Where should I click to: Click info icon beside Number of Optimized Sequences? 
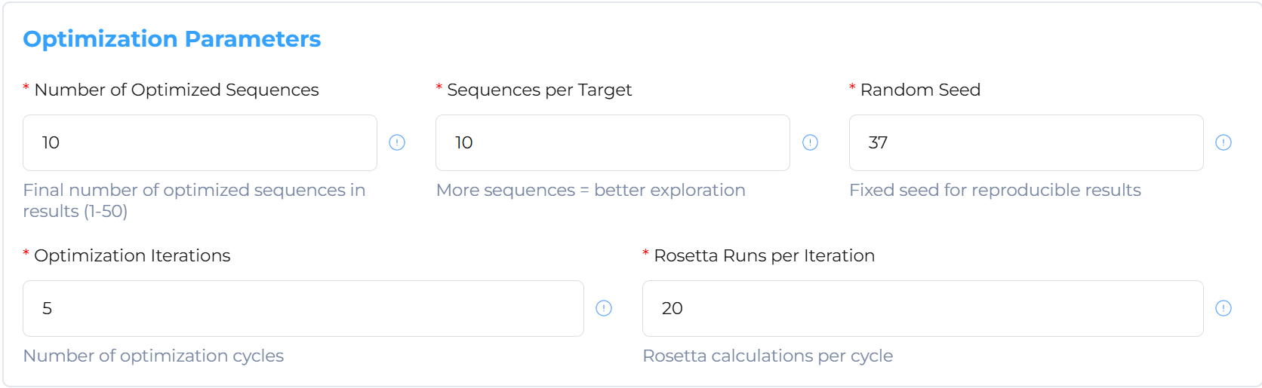[397, 142]
